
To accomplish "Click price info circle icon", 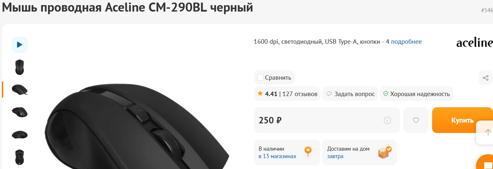I will 387,120.
